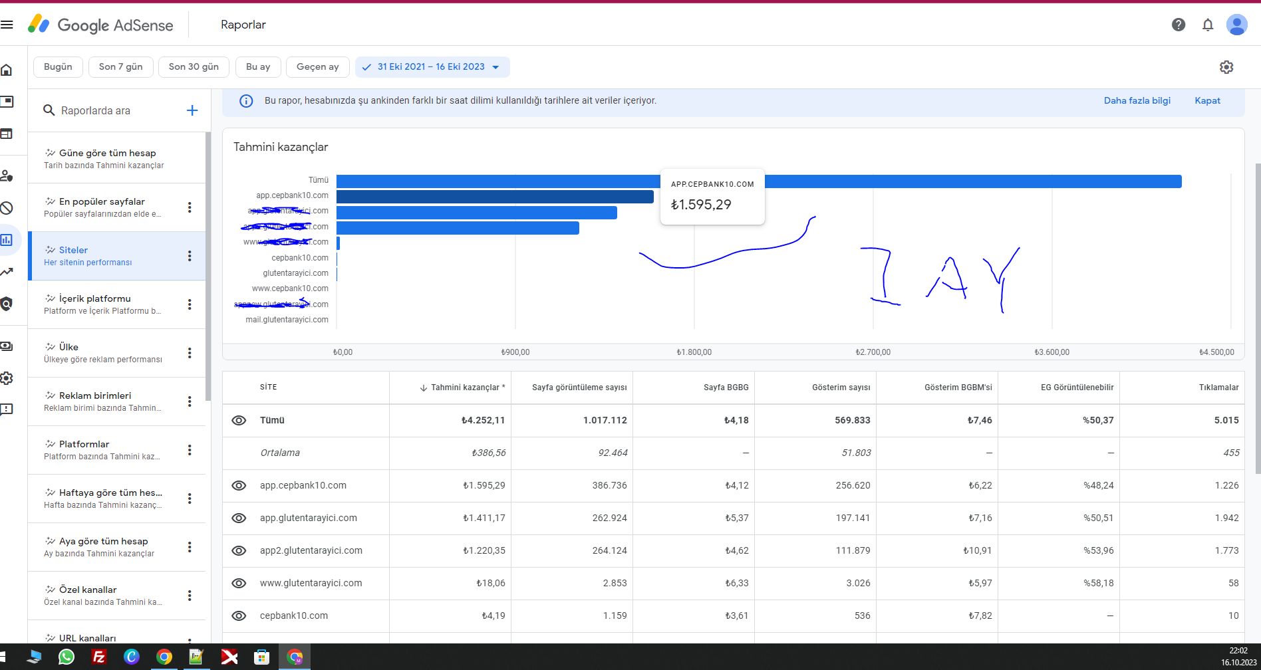This screenshot has height=670, width=1261.
Task: Open Ülke report in list
Action: pyautogui.click(x=116, y=353)
